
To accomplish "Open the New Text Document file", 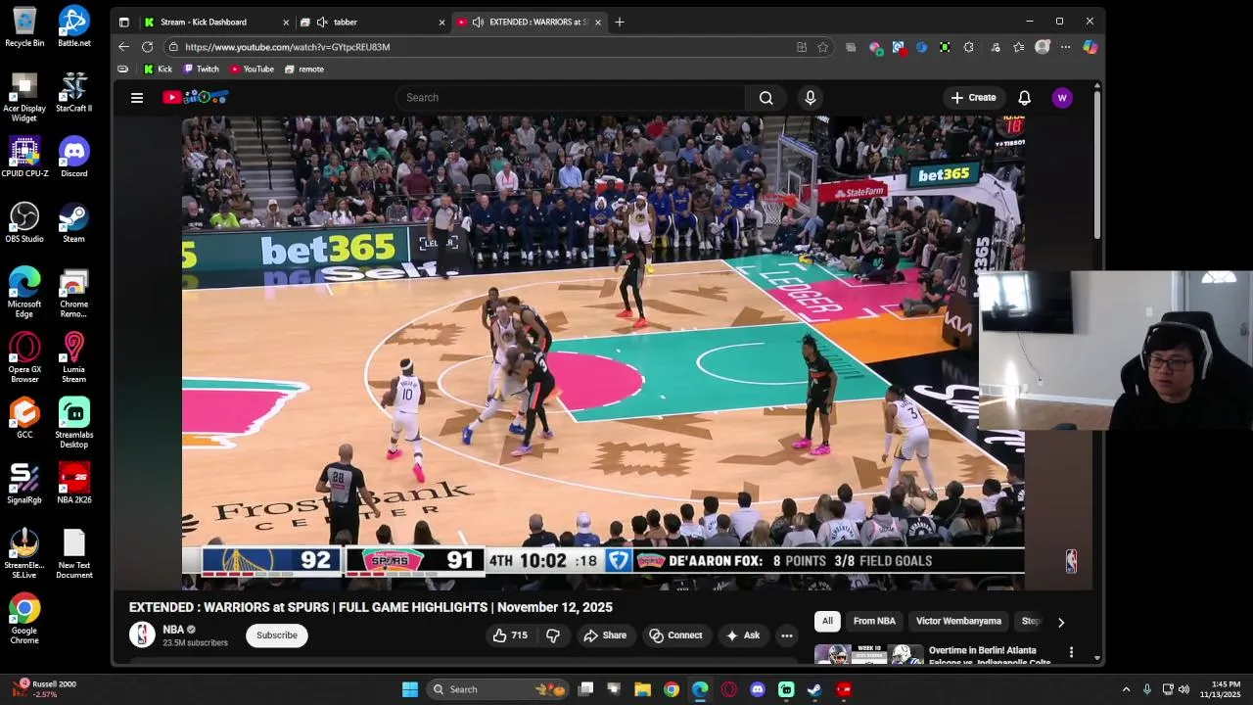I will click(x=73, y=554).
